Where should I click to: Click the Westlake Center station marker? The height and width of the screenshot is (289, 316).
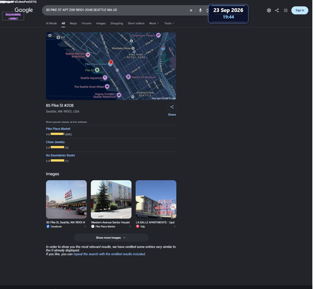click(133, 48)
